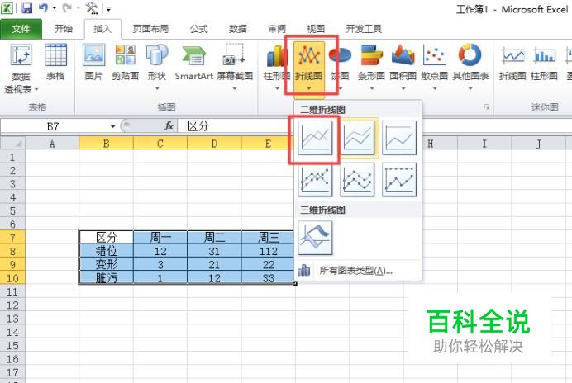
Task: Select column header C
Action: click(160, 144)
